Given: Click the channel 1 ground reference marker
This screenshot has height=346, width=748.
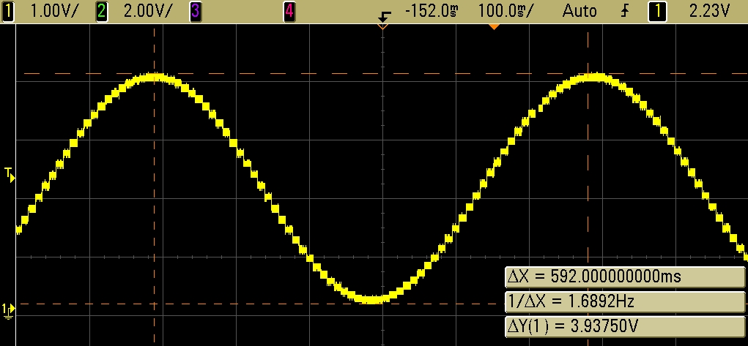Looking at the screenshot, I should [x=8, y=310].
